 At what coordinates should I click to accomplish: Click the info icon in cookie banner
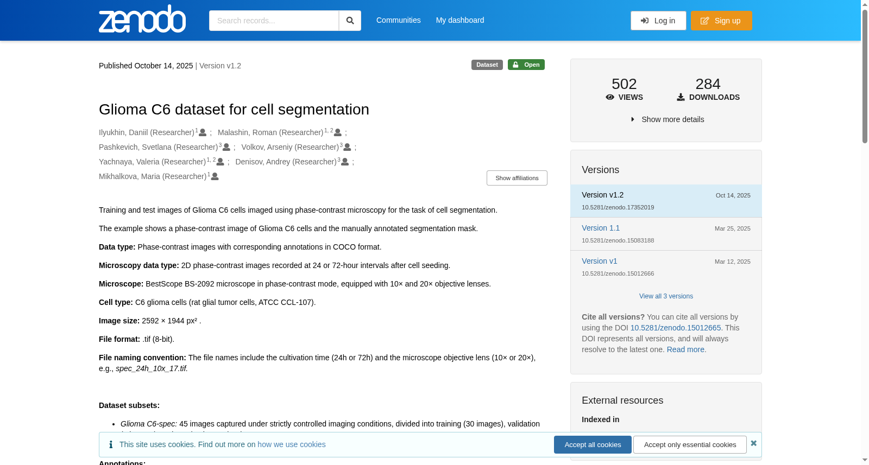point(111,444)
